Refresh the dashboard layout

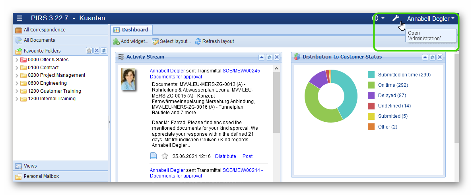click(x=214, y=41)
